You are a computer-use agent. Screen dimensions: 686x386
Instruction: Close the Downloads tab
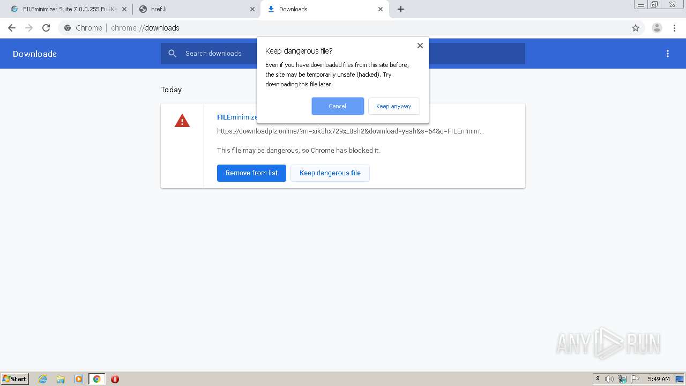[x=381, y=9]
